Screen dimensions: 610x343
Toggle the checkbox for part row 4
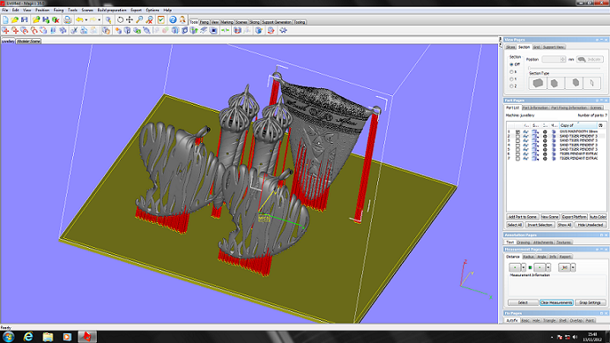point(517,145)
